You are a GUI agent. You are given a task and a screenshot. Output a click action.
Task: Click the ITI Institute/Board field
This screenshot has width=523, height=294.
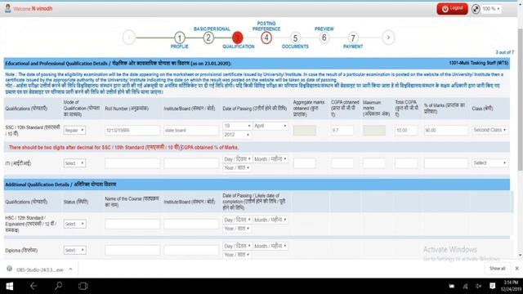(191, 163)
